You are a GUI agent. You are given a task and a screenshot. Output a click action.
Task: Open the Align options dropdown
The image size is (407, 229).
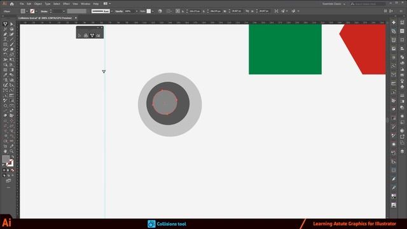click(169, 11)
